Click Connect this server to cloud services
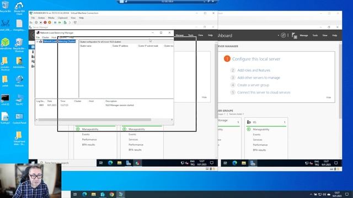Image resolution: width=353 pixels, height=198 pixels. point(264,92)
